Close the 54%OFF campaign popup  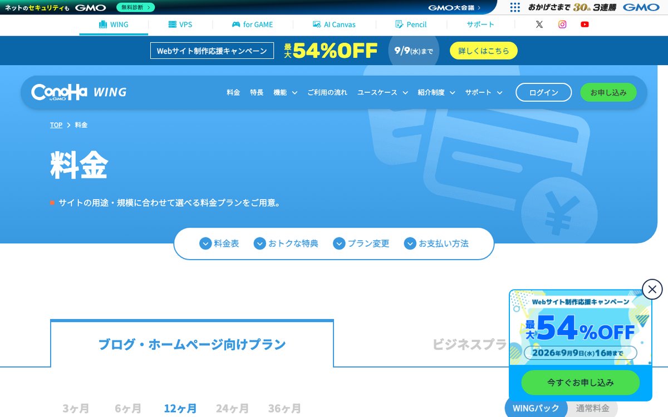click(x=652, y=289)
